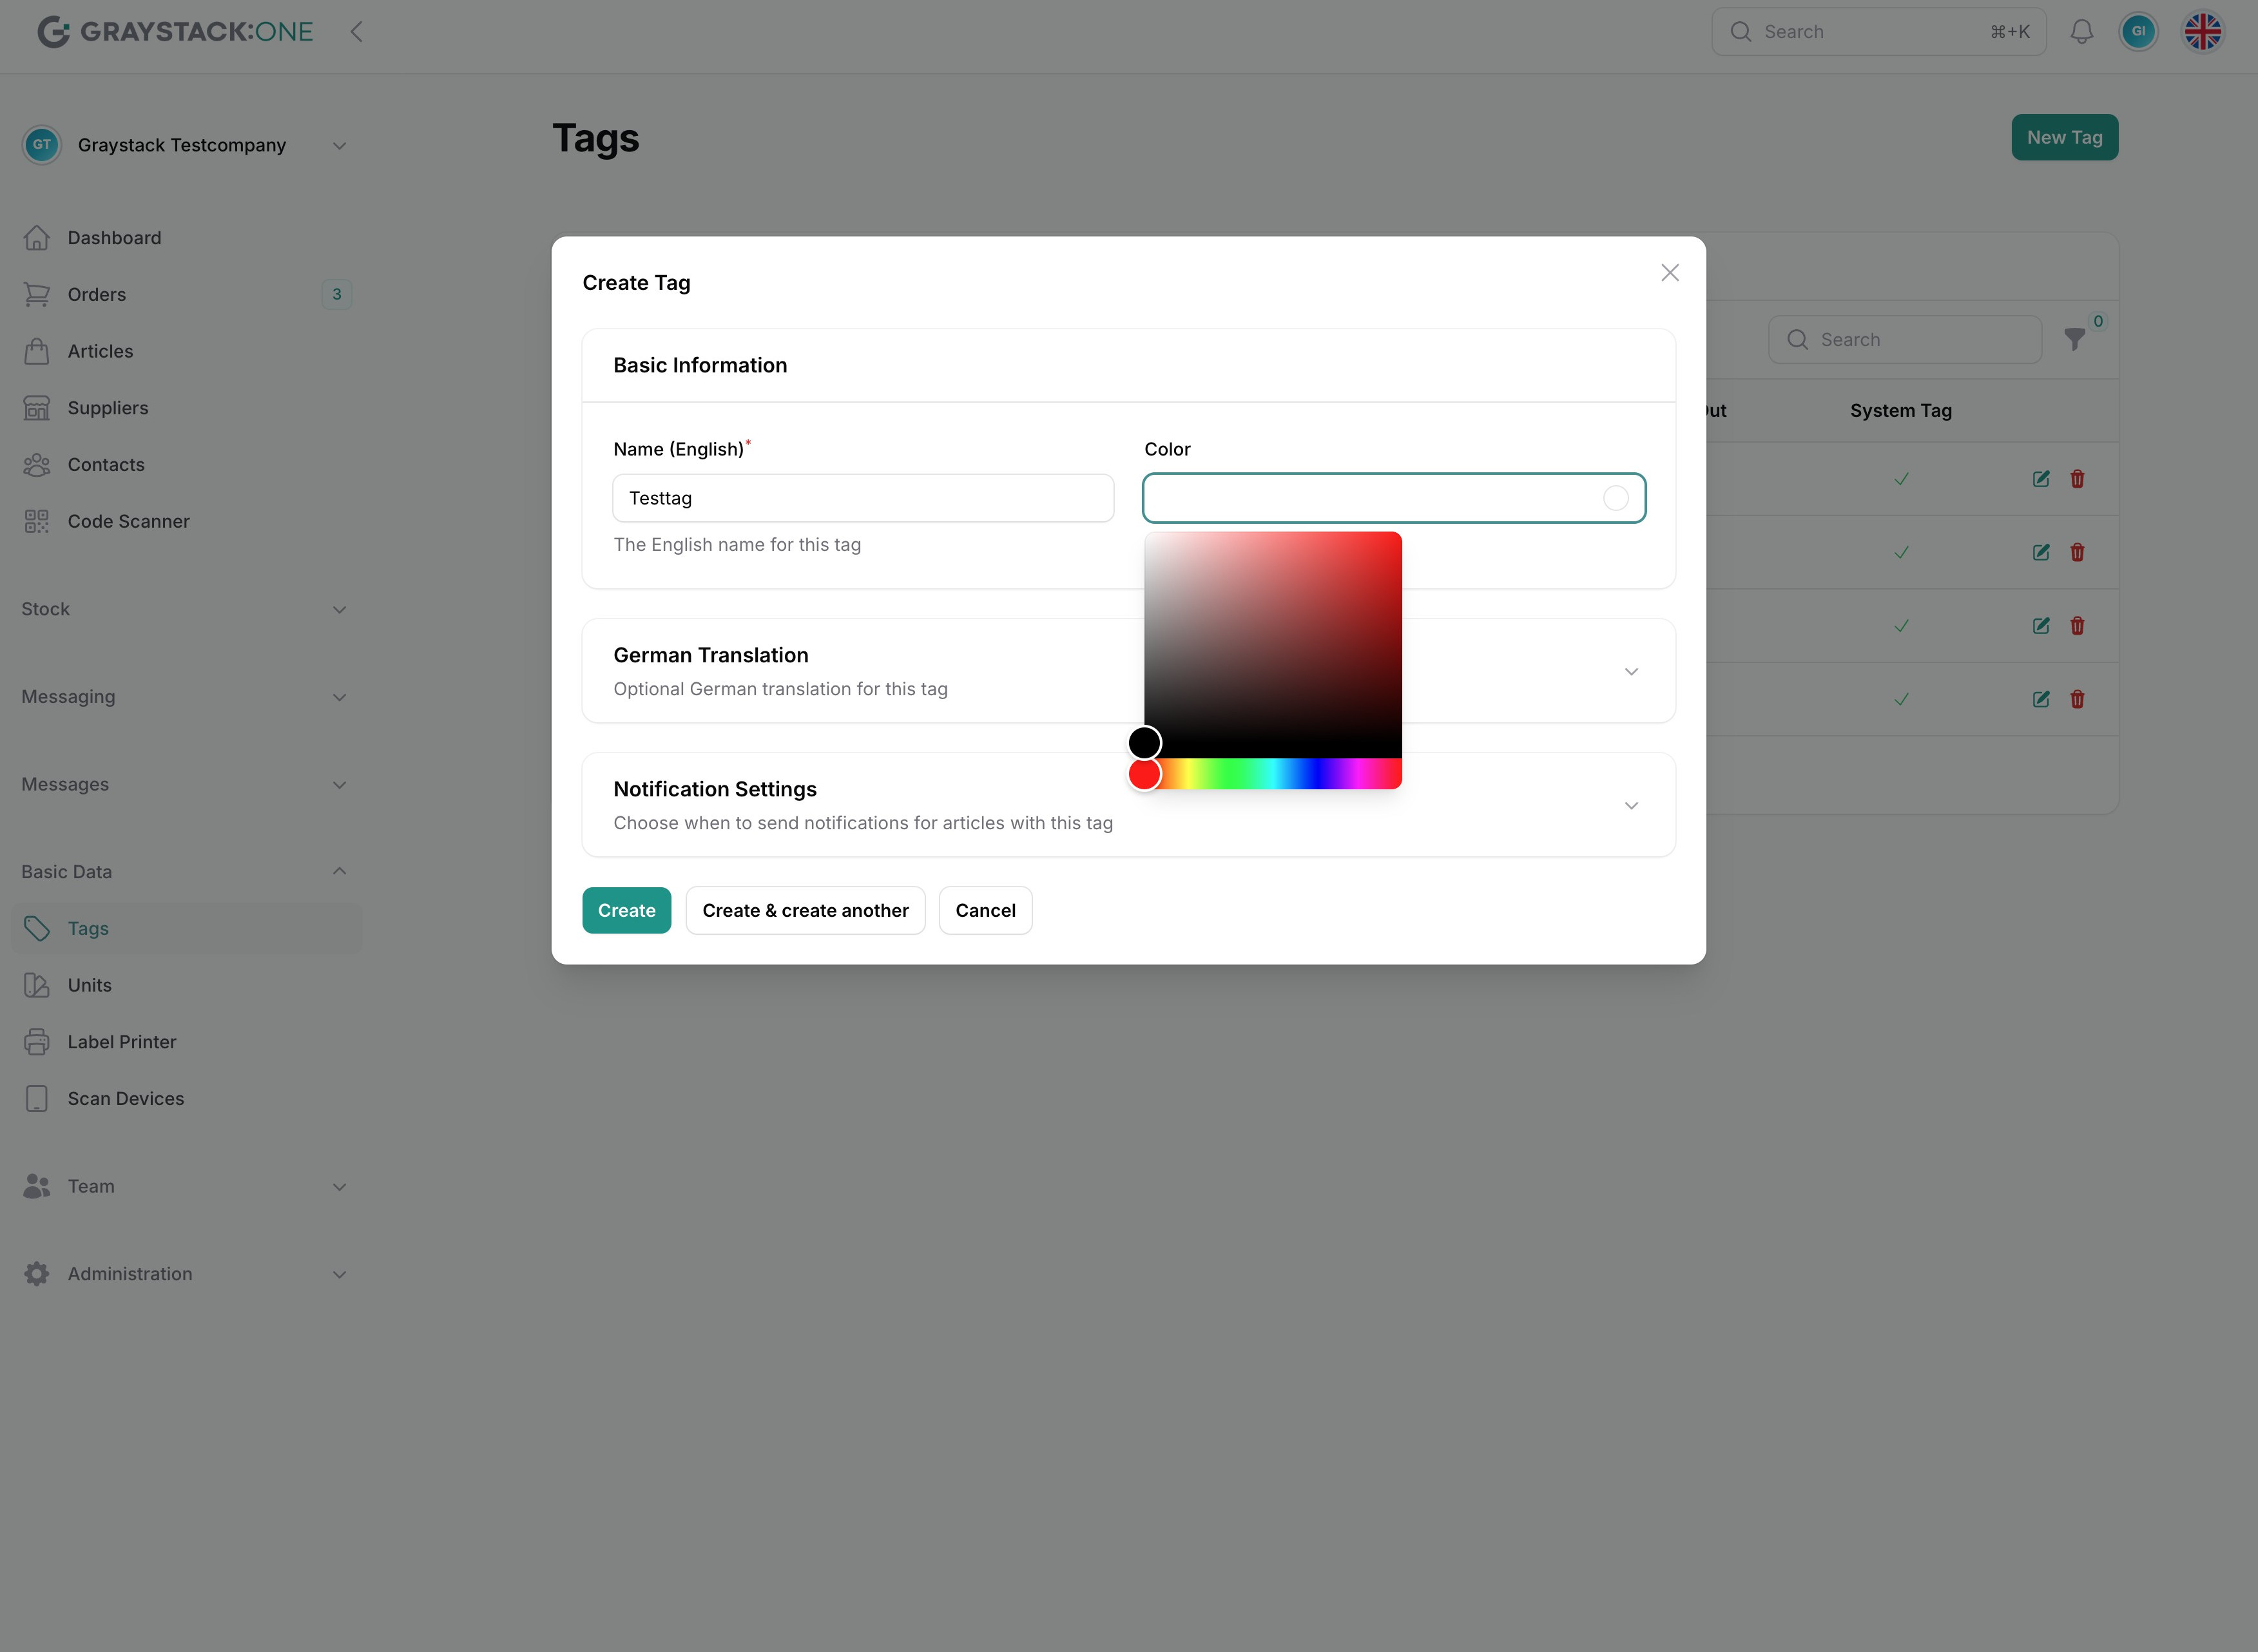Click the hue slider handle
The image size is (2258, 1652).
1144,774
